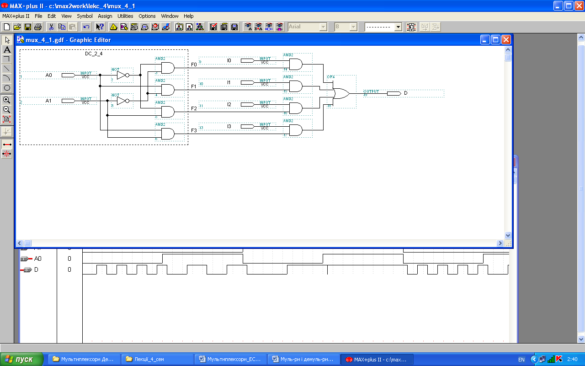Switch to Мультиплексори Де... taskbar folder
This screenshot has width=585, height=366.
point(84,359)
